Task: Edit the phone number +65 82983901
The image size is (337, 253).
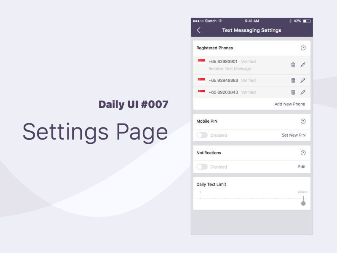Action: pos(303,65)
